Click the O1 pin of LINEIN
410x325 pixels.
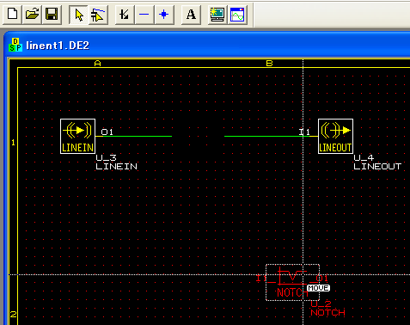point(107,132)
